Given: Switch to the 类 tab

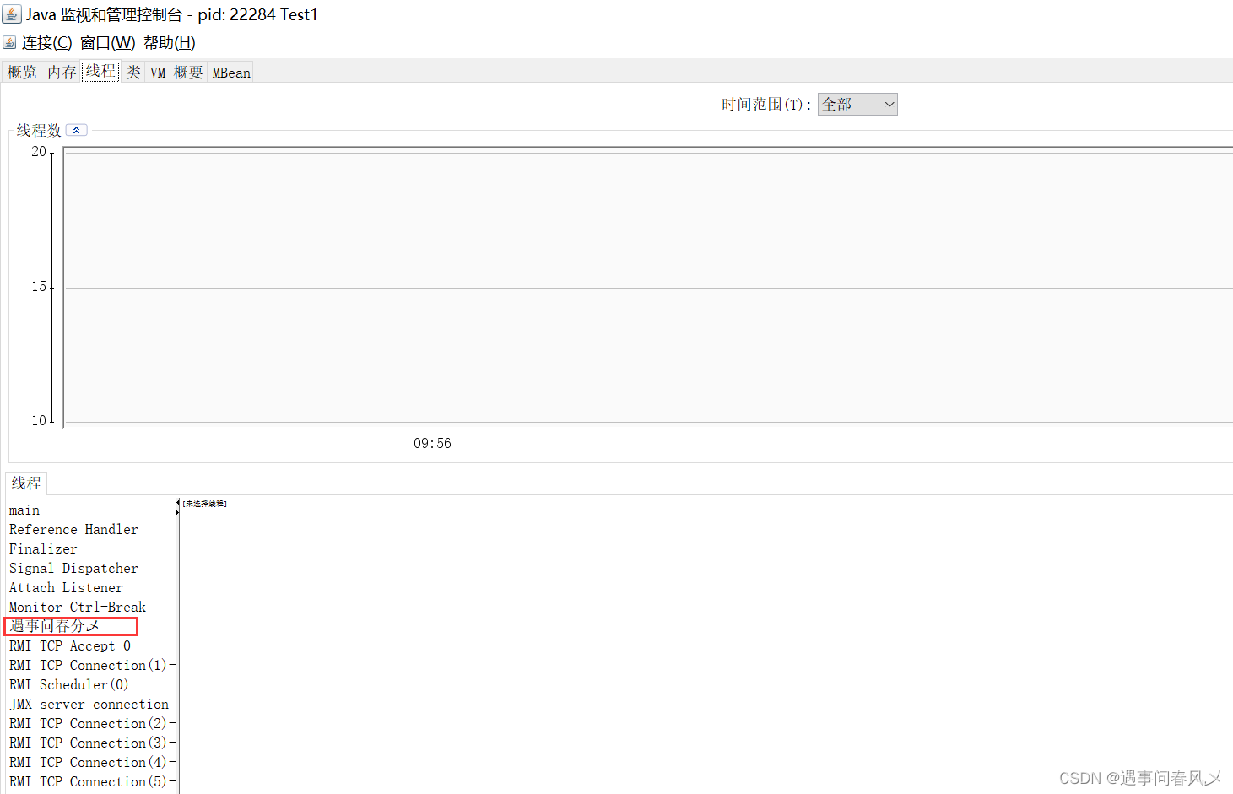Looking at the screenshot, I should (x=132, y=73).
